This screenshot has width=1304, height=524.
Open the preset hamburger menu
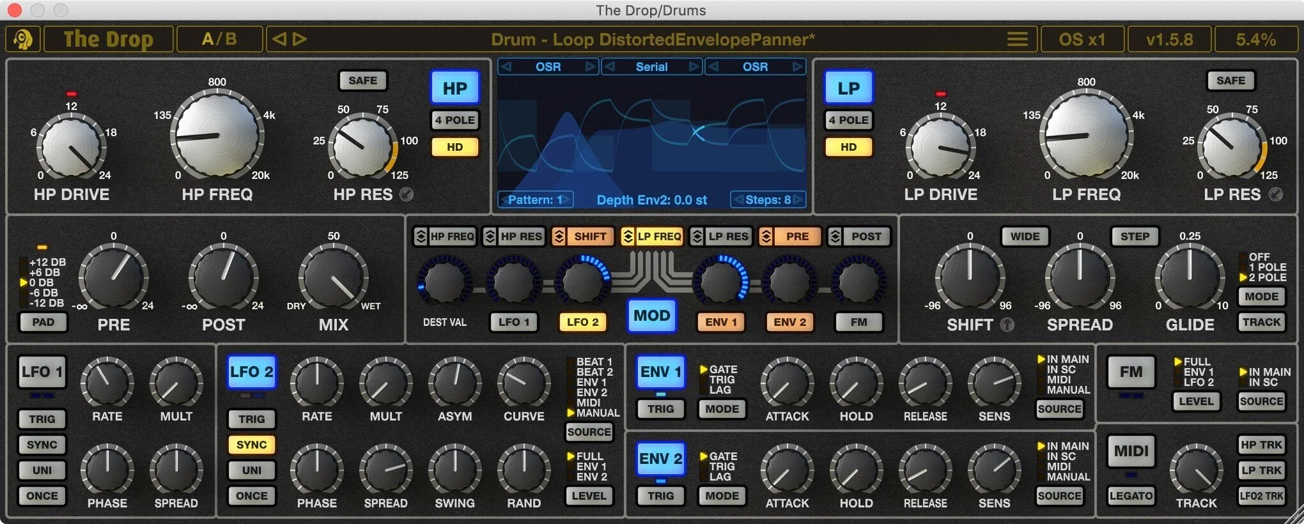1017,39
